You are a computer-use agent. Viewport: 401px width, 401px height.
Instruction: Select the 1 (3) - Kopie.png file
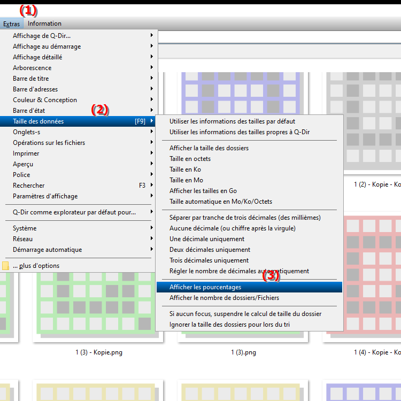click(103, 353)
